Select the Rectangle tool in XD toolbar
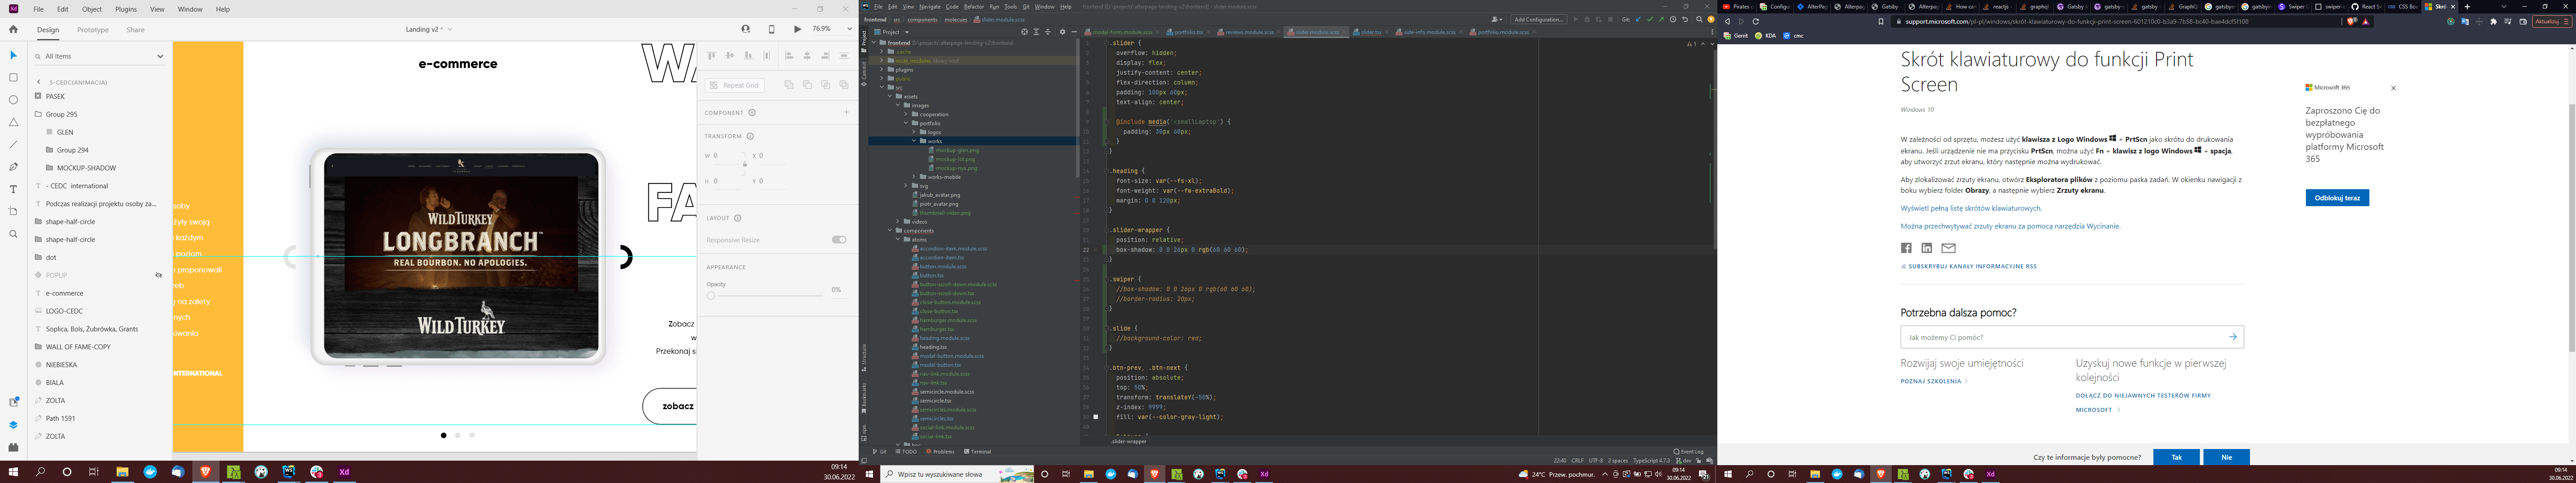Image resolution: width=2576 pixels, height=483 pixels. pyautogui.click(x=13, y=77)
